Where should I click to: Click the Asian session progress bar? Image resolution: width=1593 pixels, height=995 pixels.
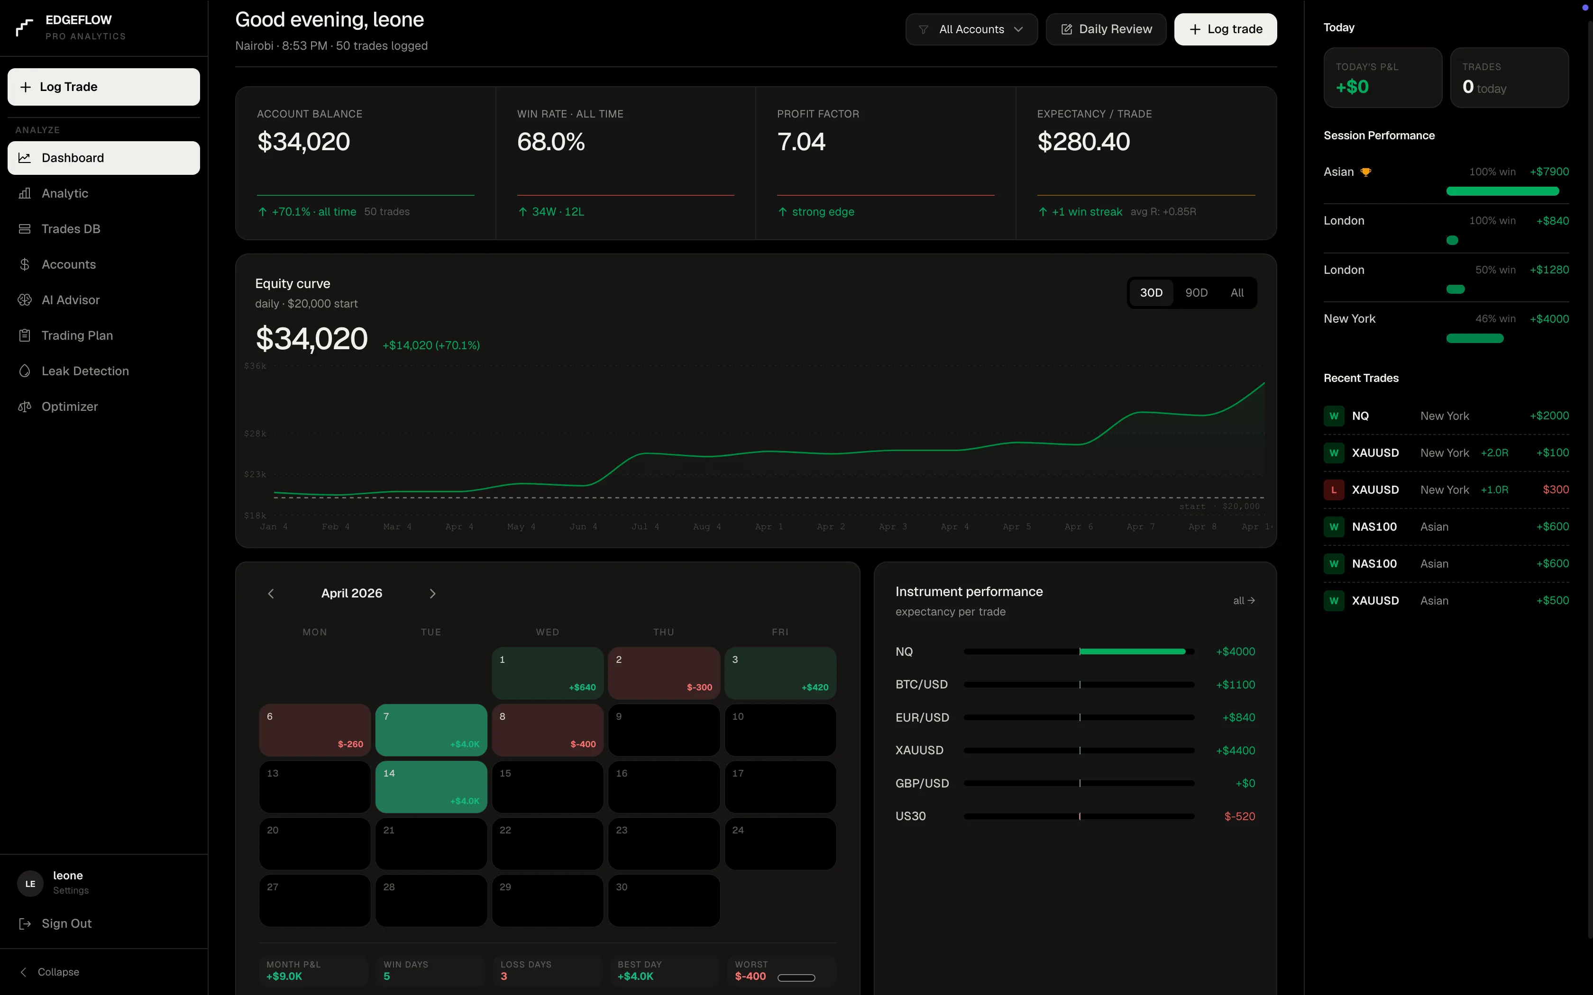[1503, 191]
